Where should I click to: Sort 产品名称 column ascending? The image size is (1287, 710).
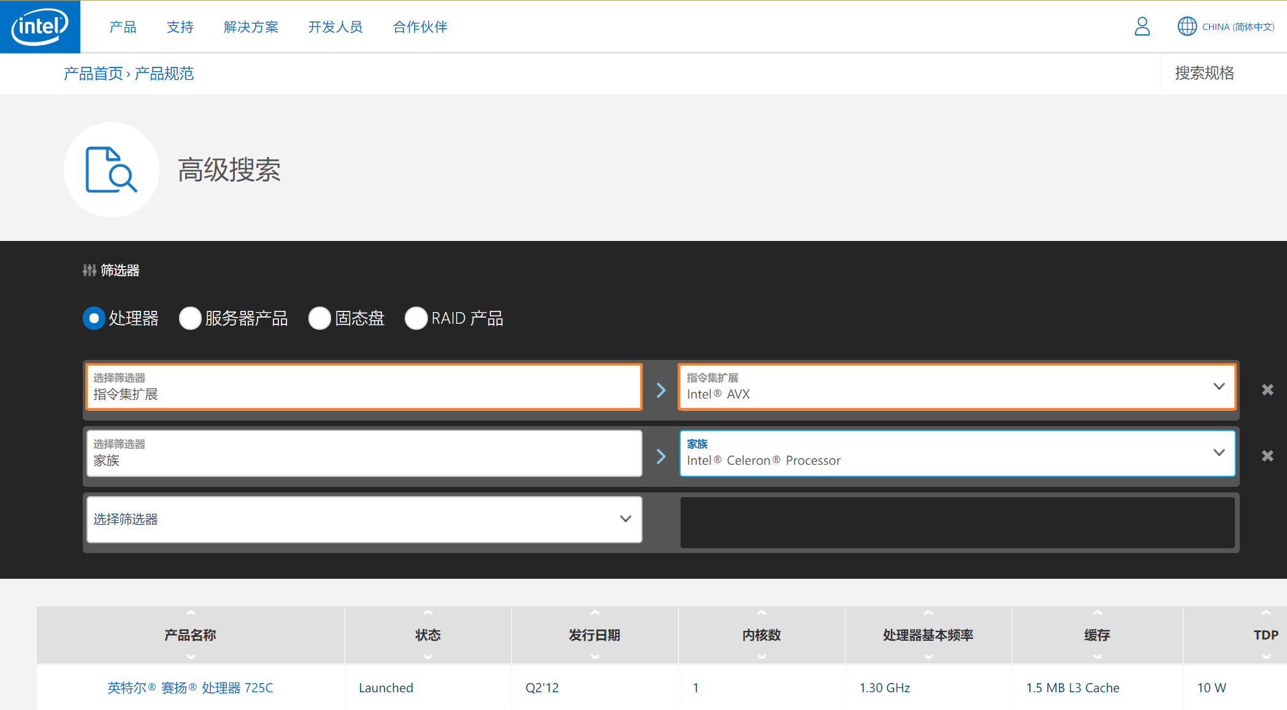pyautogui.click(x=191, y=613)
